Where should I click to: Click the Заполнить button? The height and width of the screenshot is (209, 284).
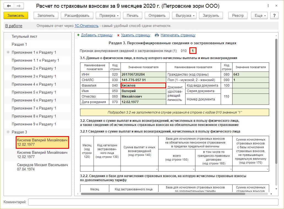(x=46, y=16)
